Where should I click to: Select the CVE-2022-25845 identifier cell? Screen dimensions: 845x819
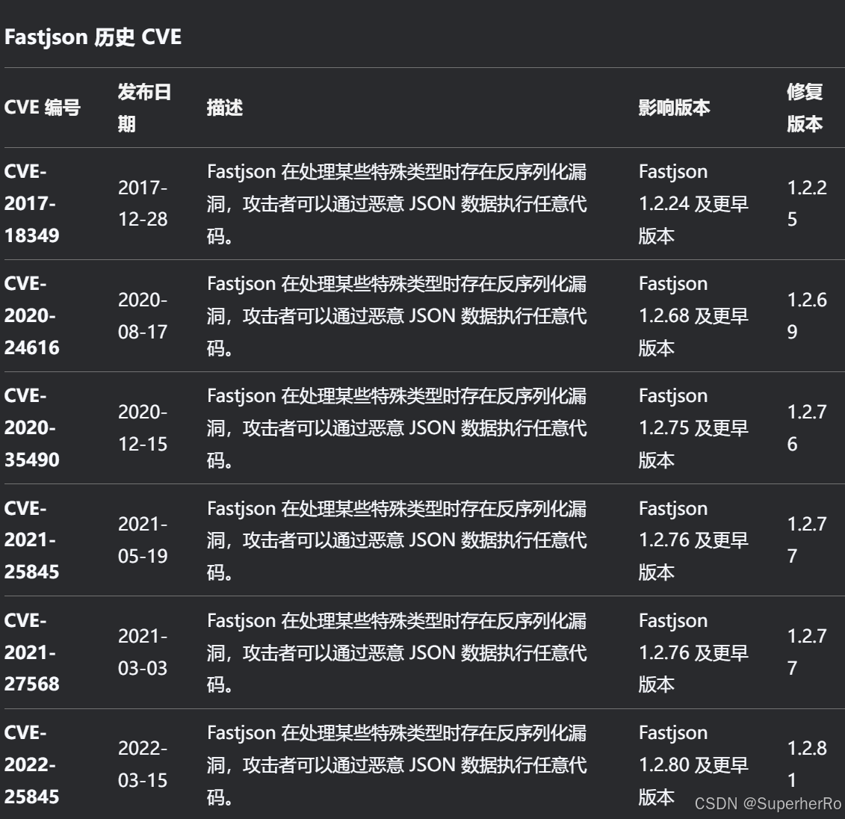coord(31,764)
